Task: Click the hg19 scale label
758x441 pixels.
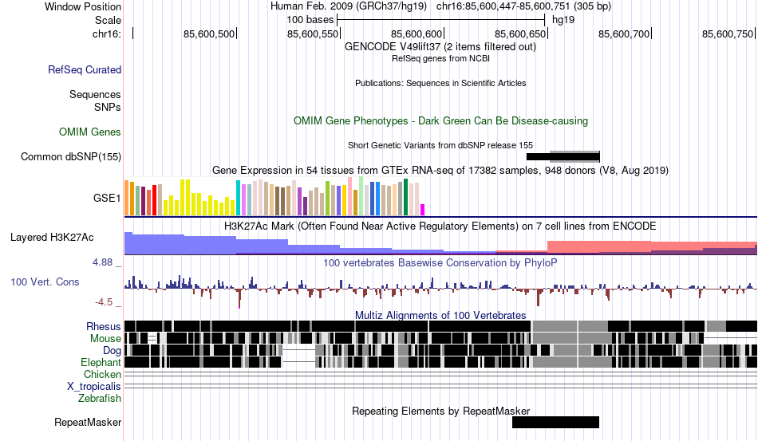Action: [563, 20]
